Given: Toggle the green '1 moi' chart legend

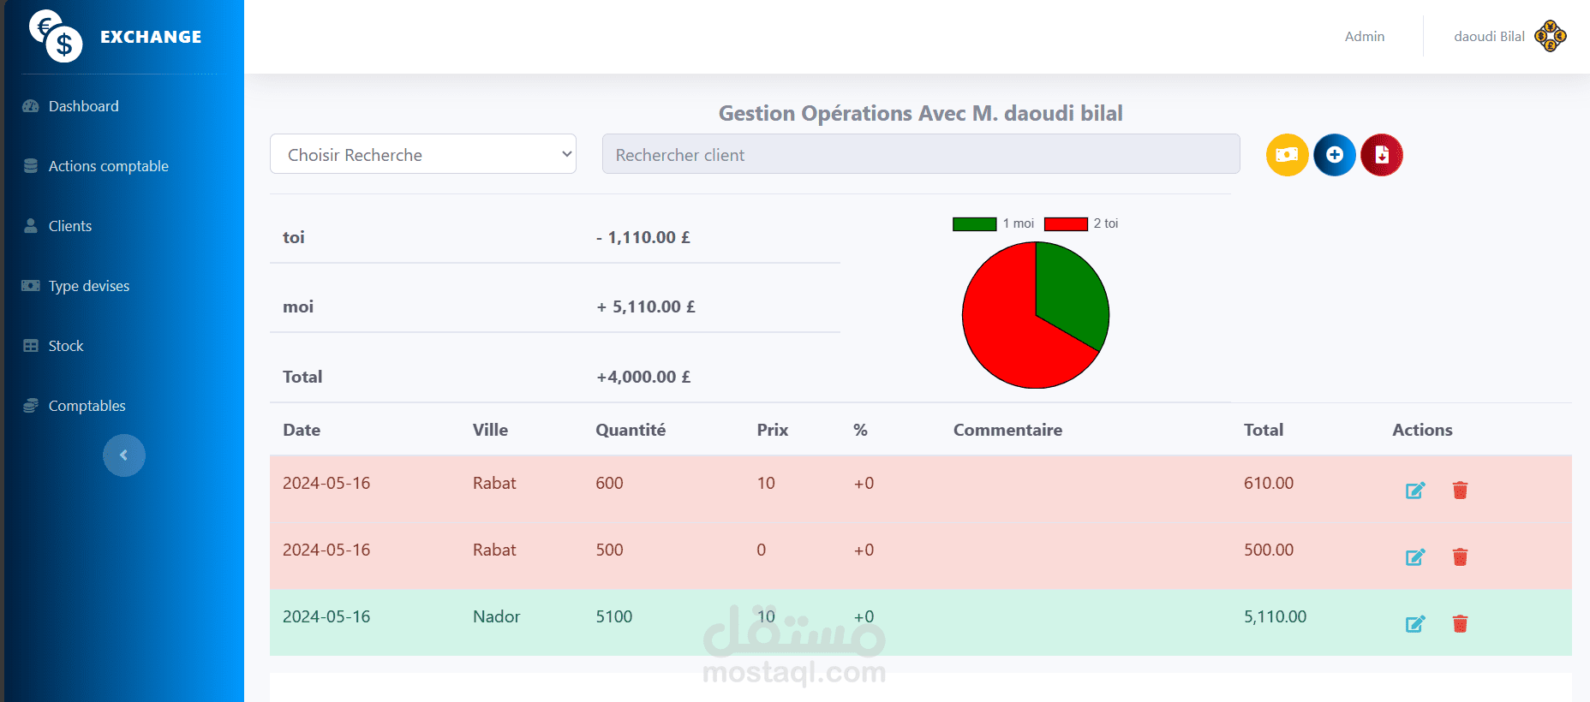Looking at the screenshot, I should (x=993, y=223).
